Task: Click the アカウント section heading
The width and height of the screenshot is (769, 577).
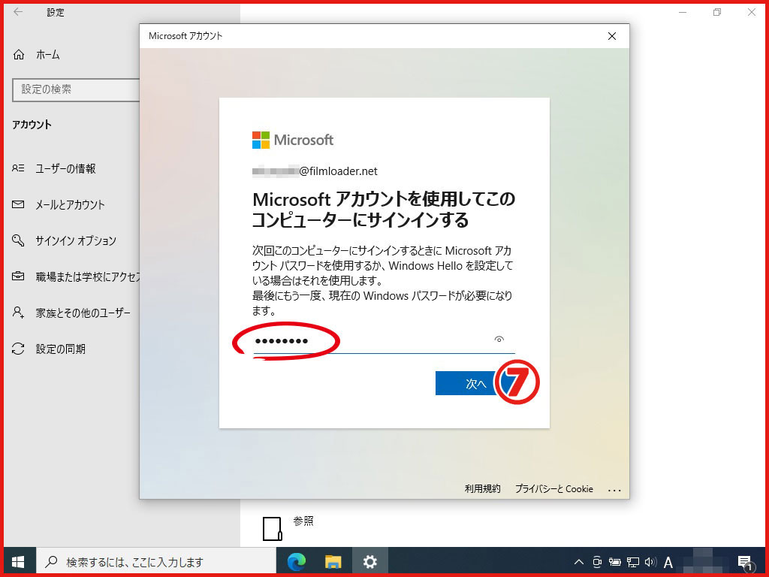Action: click(x=32, y=125)
